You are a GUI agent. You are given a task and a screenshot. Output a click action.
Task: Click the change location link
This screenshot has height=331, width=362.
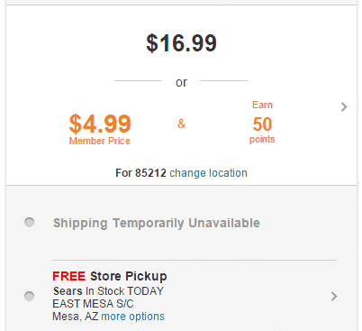tap(208, 173)
